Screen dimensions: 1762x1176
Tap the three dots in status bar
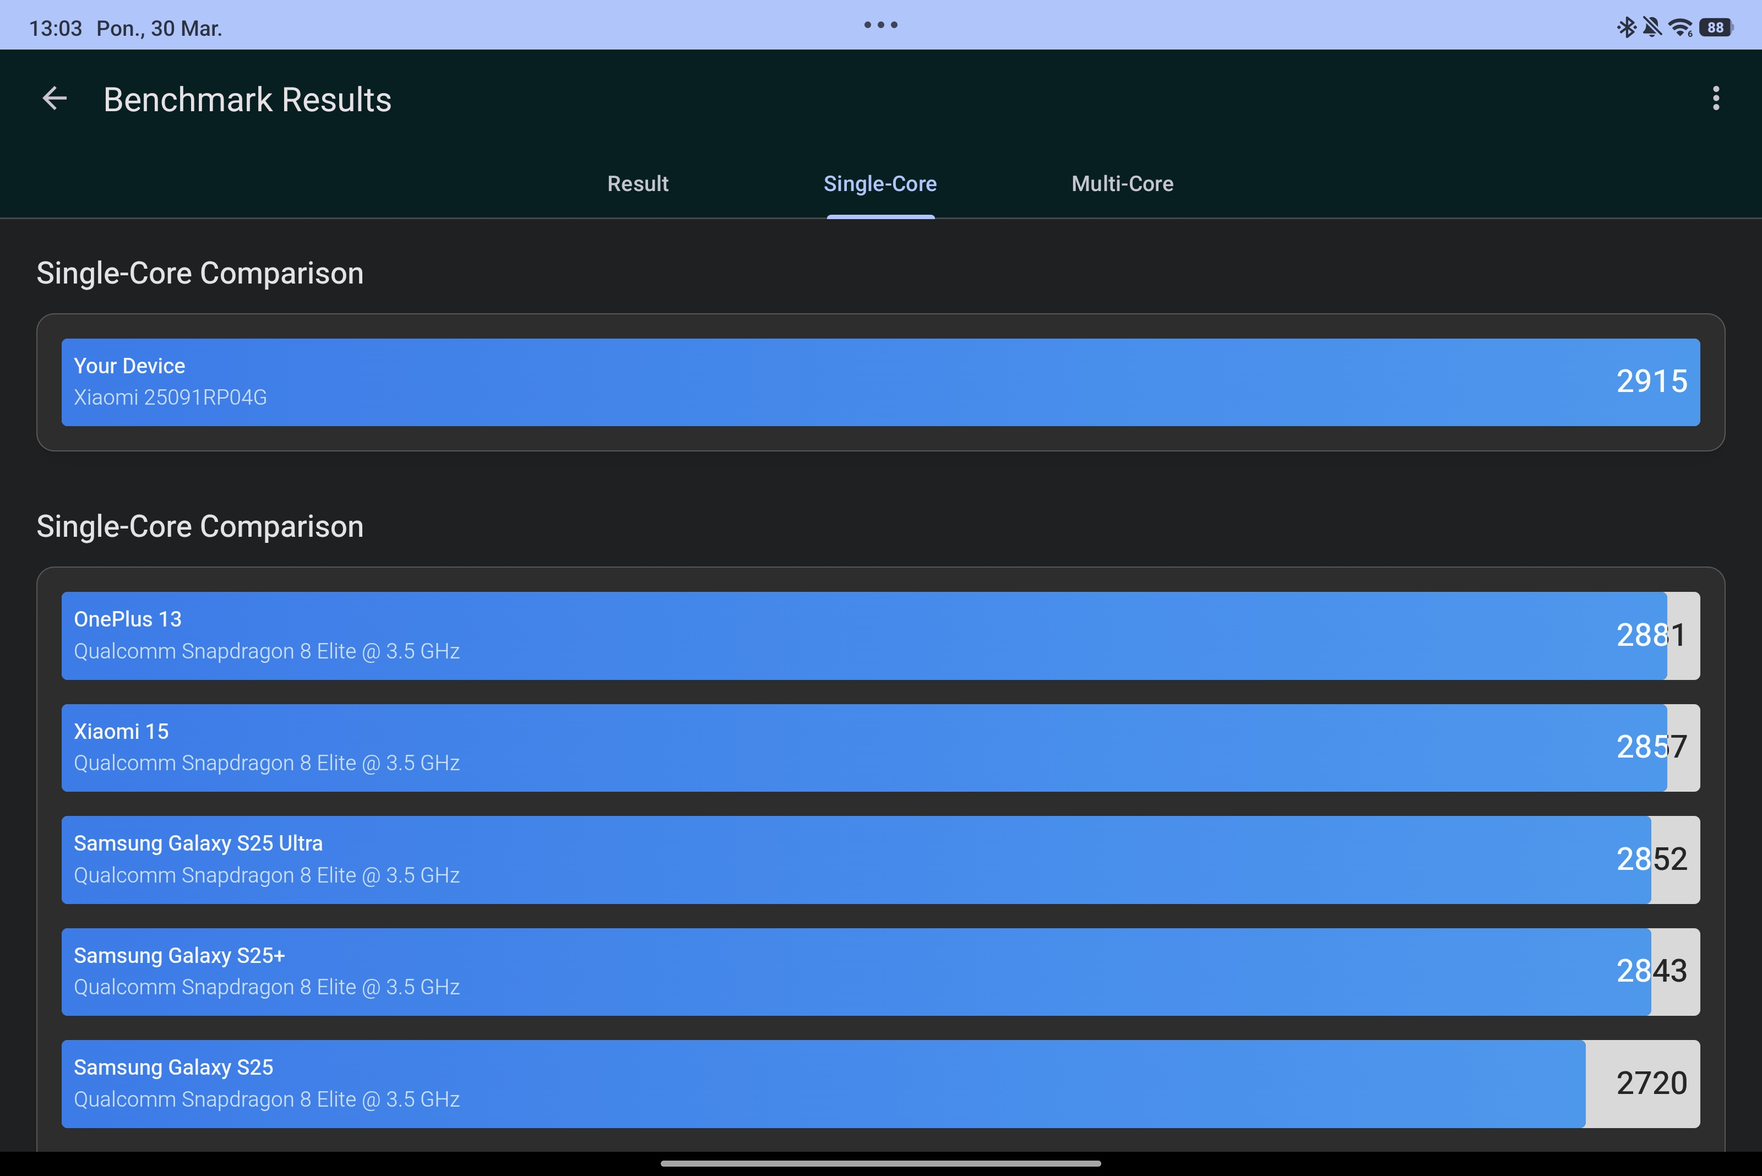880,25
